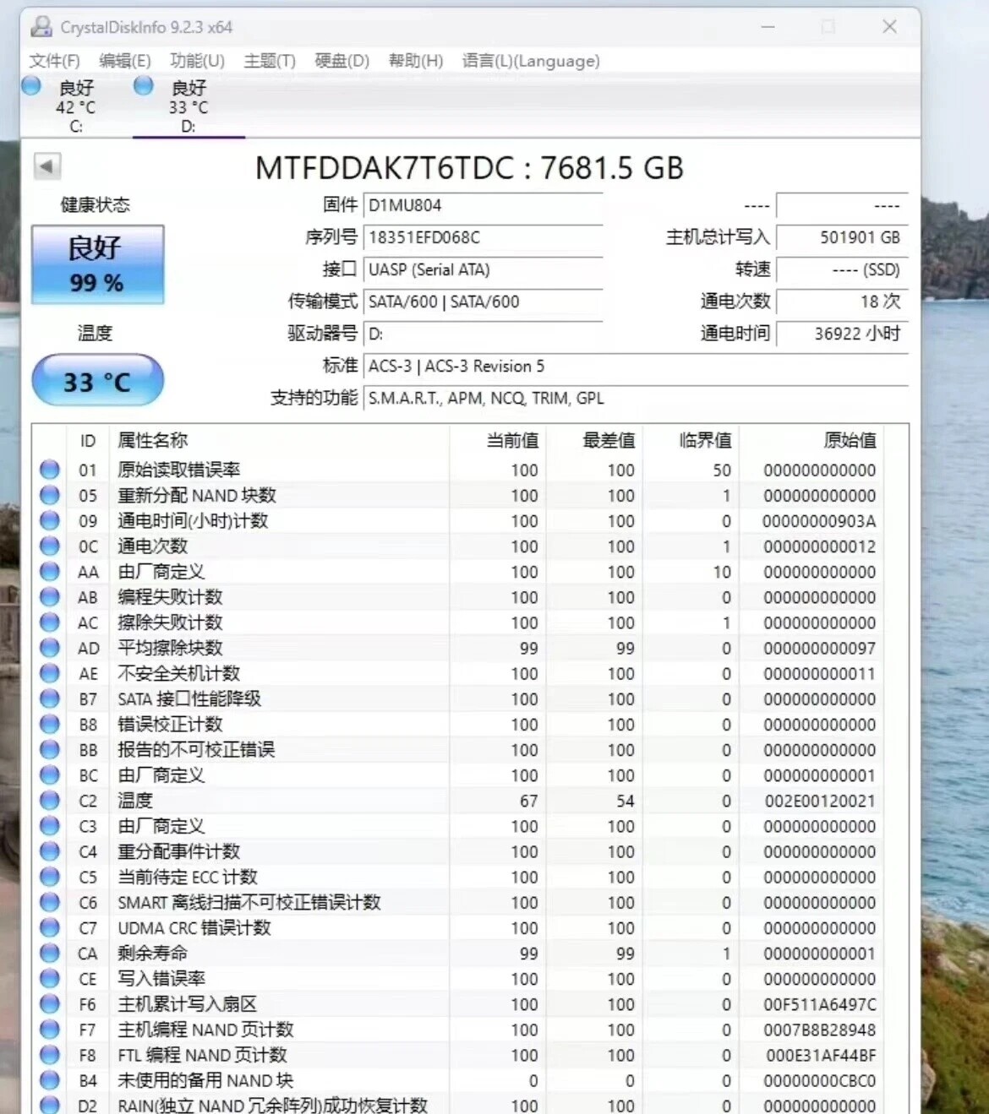The height and width of the screenshot is (1114, 989).
Task: Select the blue orb beside C4 重分配事件计数
Action: (x=50, y=851)
